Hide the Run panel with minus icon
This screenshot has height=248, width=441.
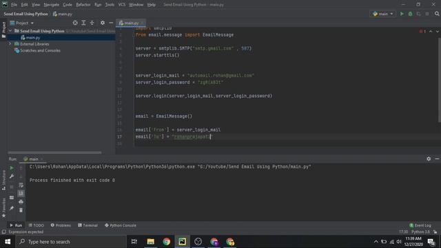tap(437, 159)
